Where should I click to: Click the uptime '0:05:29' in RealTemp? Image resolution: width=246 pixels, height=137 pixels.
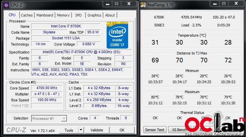[223, 25]
